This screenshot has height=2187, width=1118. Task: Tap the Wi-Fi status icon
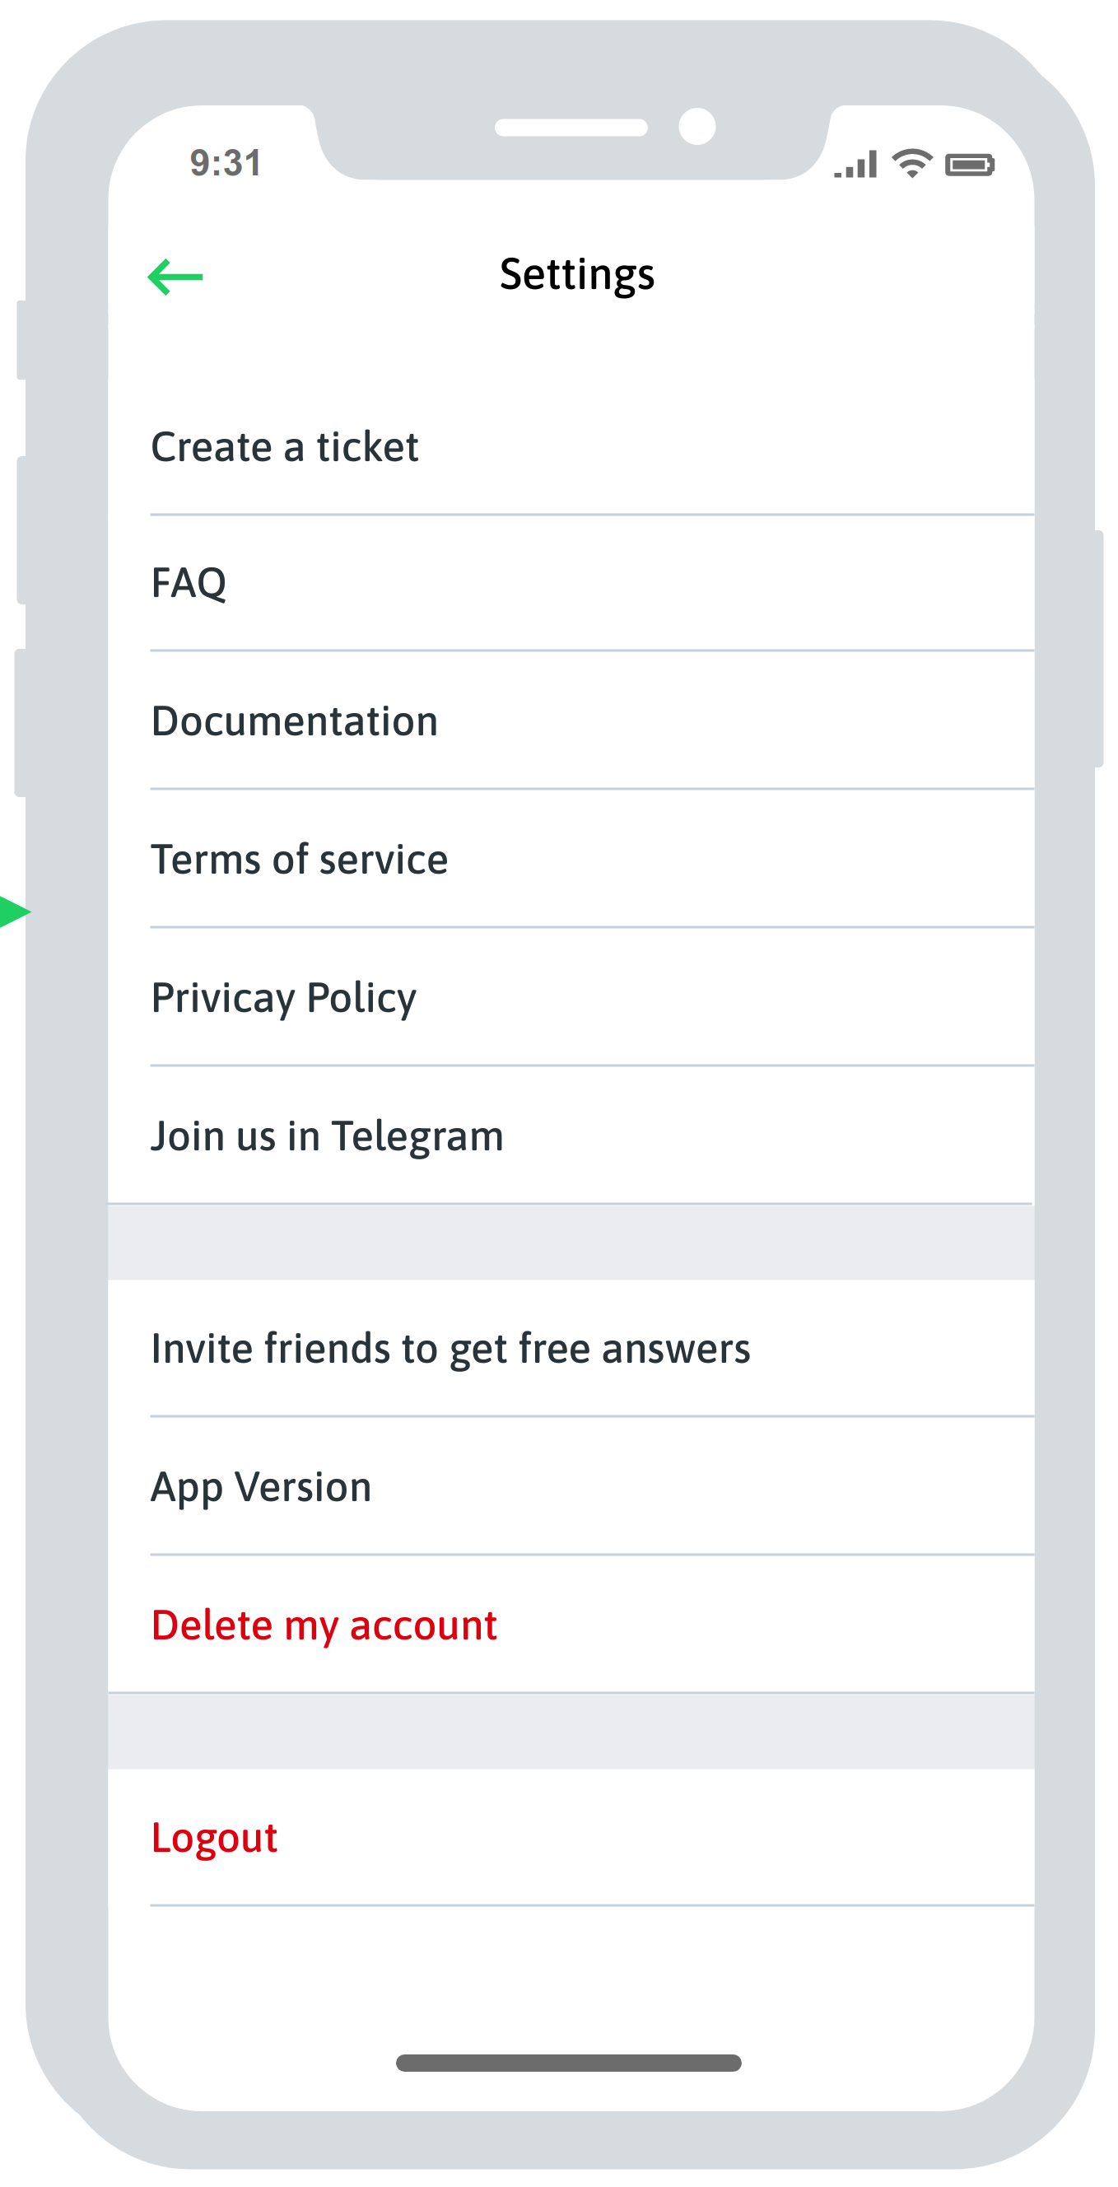point(911,163)
